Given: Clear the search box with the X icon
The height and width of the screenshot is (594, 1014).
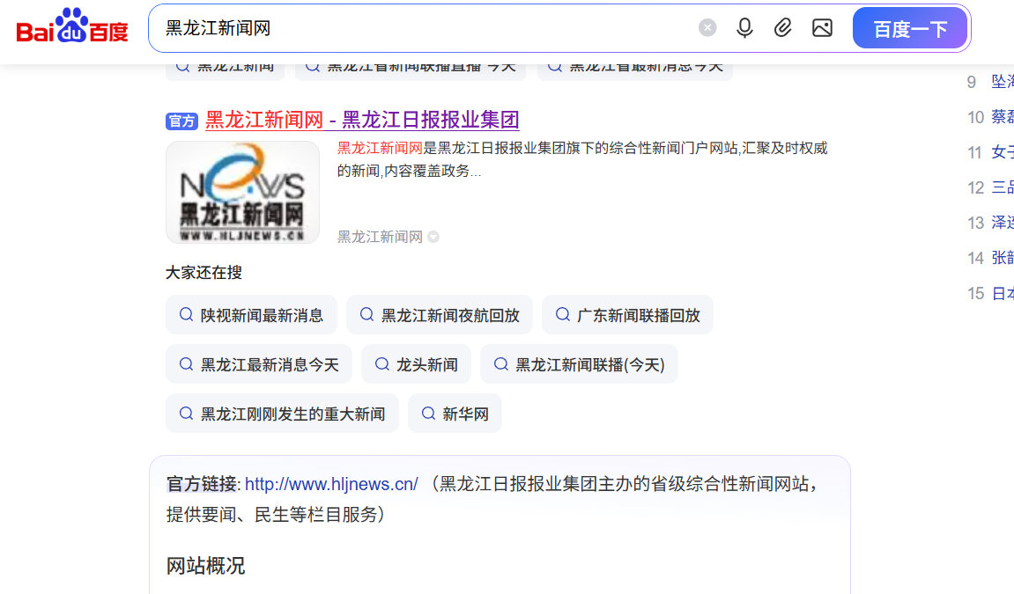Looking at the screenshot, I should coord(707,28).
